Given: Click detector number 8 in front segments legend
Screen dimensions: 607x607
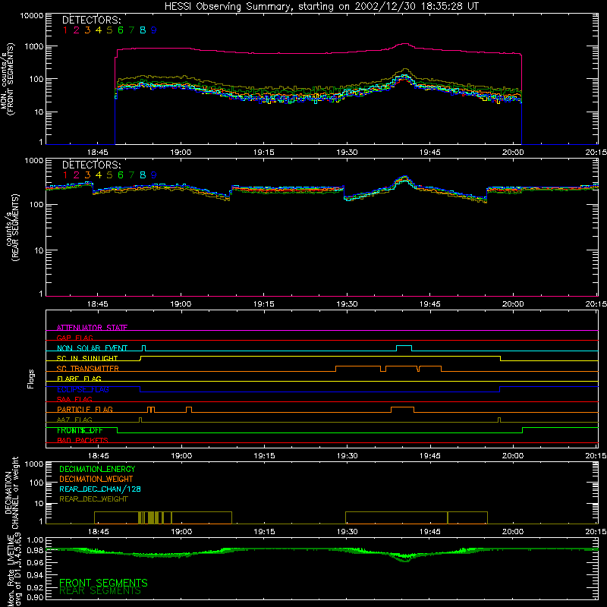Looking at the screenshot, I should tap(143, 30).
